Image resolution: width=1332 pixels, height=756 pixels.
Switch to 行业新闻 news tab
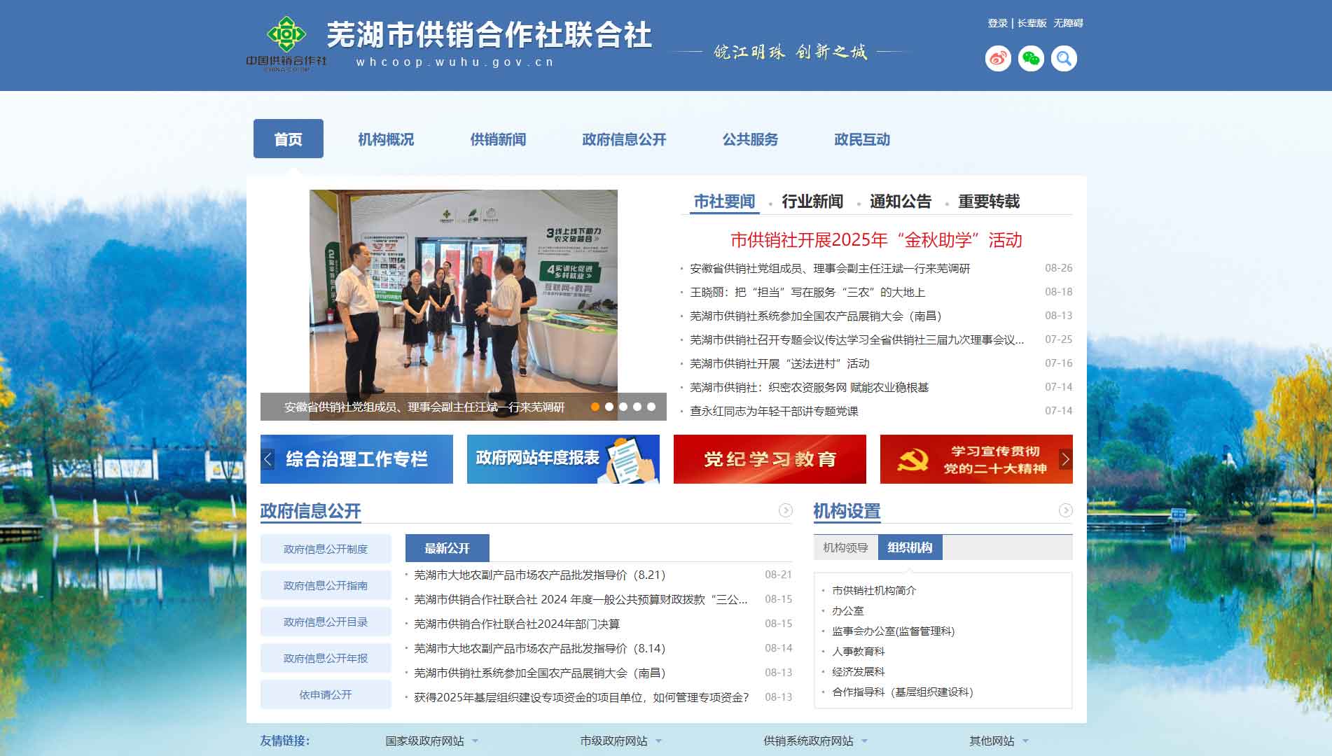(812, 202)
